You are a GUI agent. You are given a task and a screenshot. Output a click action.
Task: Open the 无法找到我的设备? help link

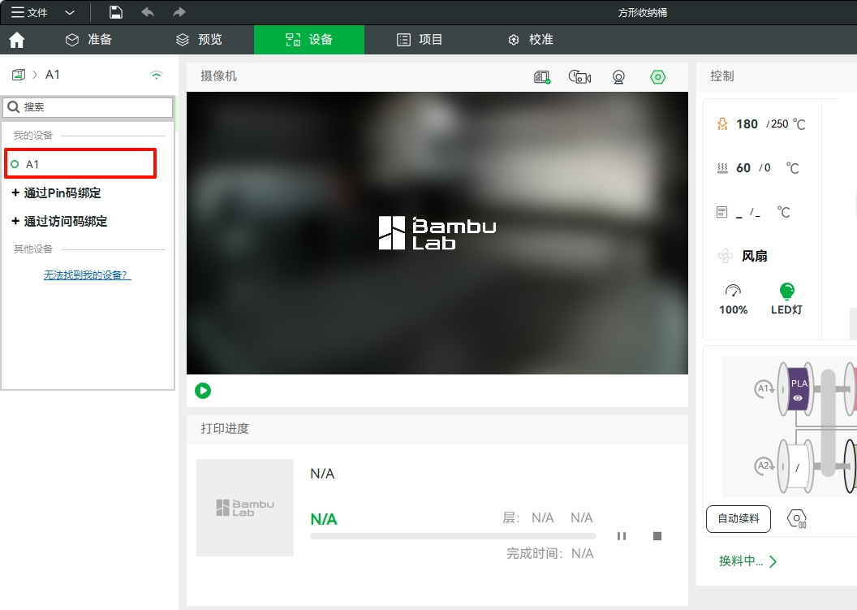point(88,275)
